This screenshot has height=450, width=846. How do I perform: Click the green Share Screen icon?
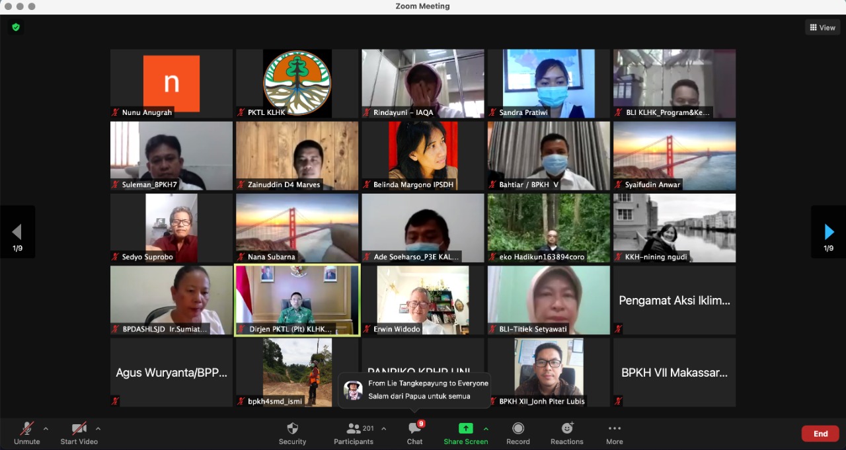tap(465, 428)
